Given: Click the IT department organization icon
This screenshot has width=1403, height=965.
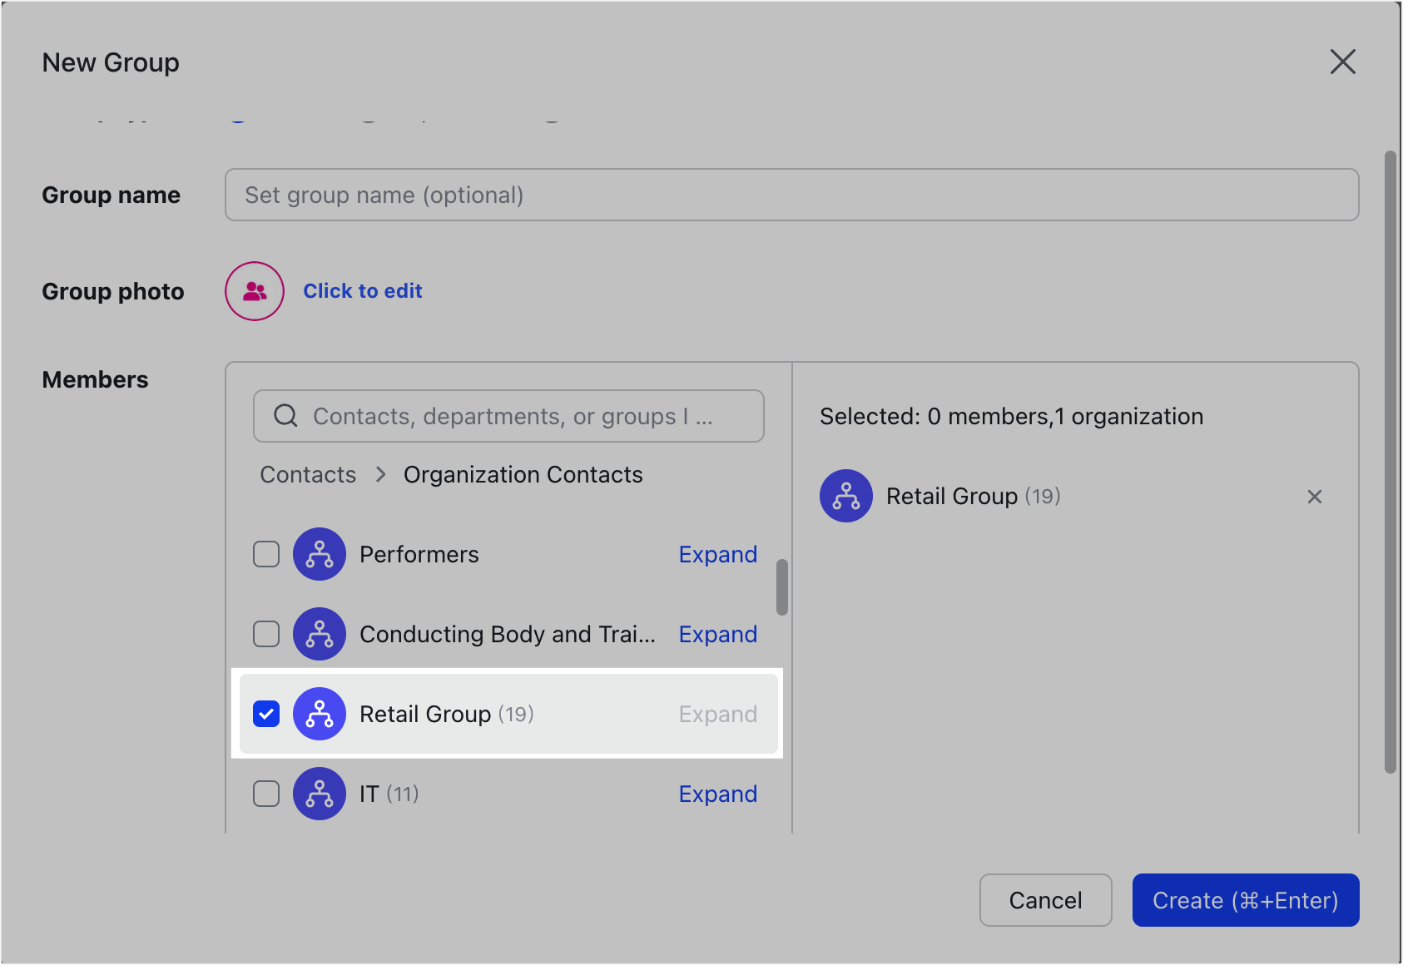Looking at the screenshot, I should coord(320,794).
